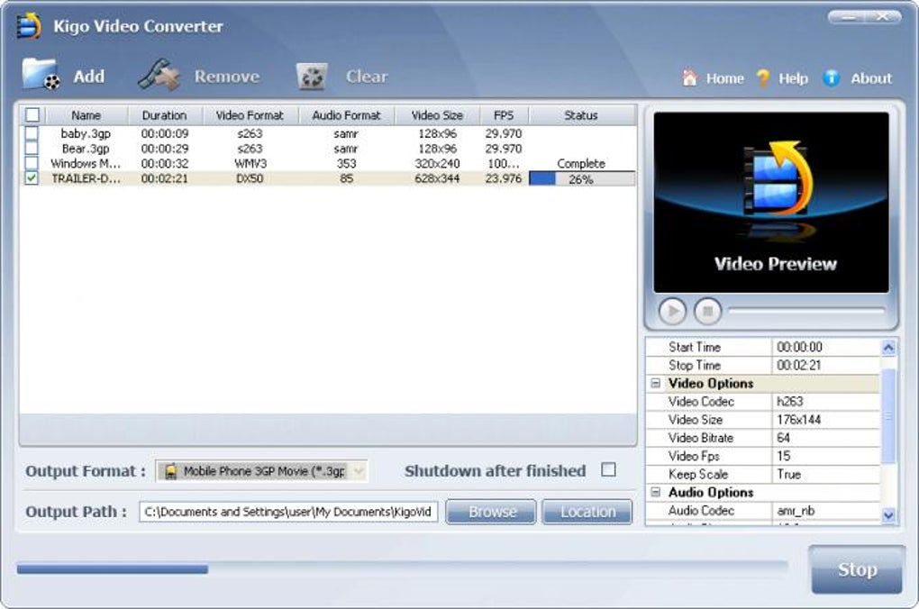
Task: Click the Add files folder icon
Action: point(41,75)
